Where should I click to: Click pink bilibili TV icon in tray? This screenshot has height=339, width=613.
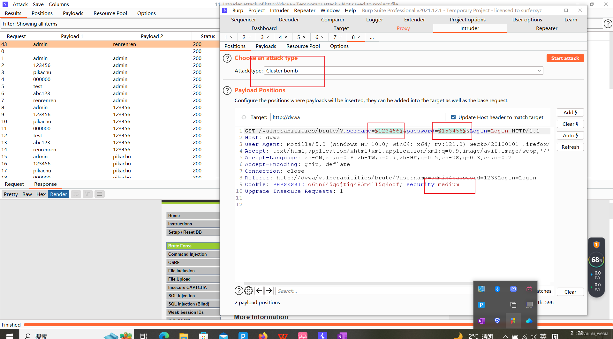click(529, 289)
